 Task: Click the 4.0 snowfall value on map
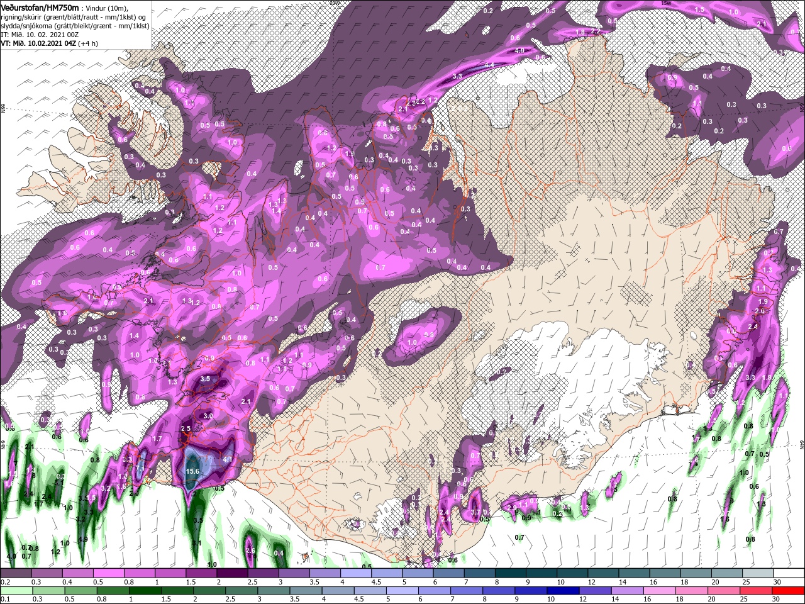click(519, 51)
